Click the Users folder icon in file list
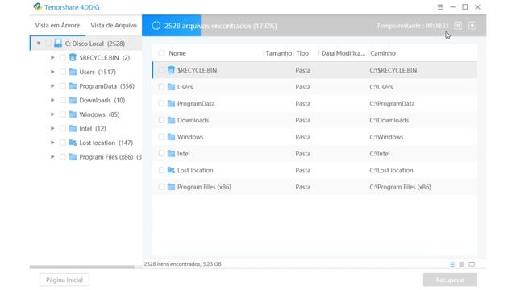Image resolution: width=516 pixels, height=290 pixels. [171, 87]
